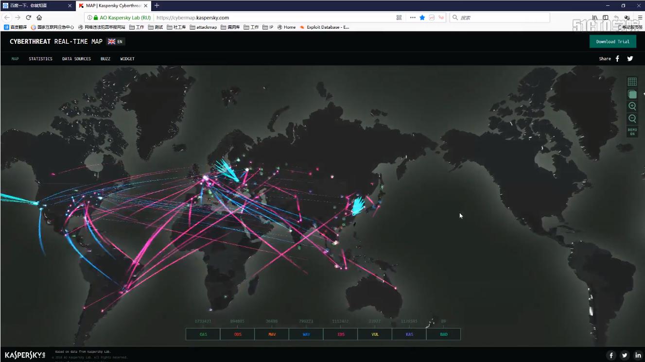Image resolution: width=645 pixels, height=362 pixels.
Task: Open the BUZZ page
Action: click(x=105, y=59)
